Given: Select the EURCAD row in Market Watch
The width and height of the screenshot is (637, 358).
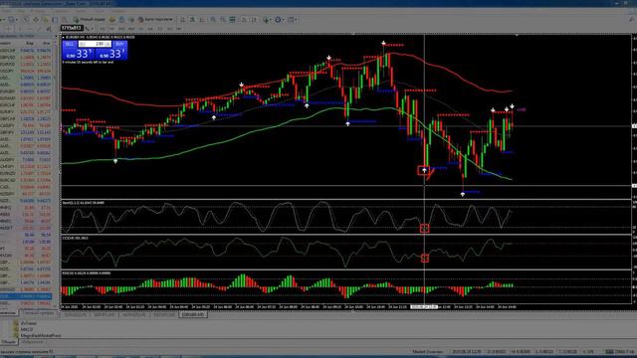Looking at the screenshot, I should pyautogui.click(x=26, y=180).
